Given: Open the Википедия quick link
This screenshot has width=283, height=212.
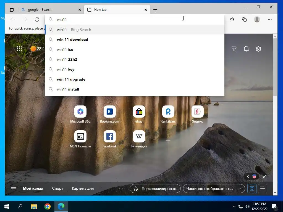Looking at the screenshot, I should pos(139,139).
